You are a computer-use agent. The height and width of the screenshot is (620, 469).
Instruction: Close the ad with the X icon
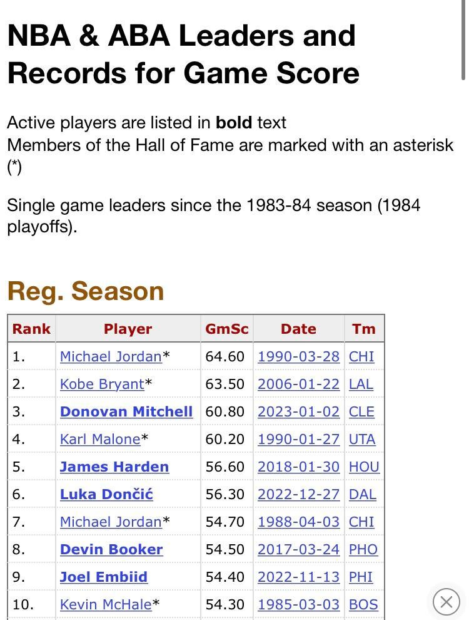click(446, 602)
